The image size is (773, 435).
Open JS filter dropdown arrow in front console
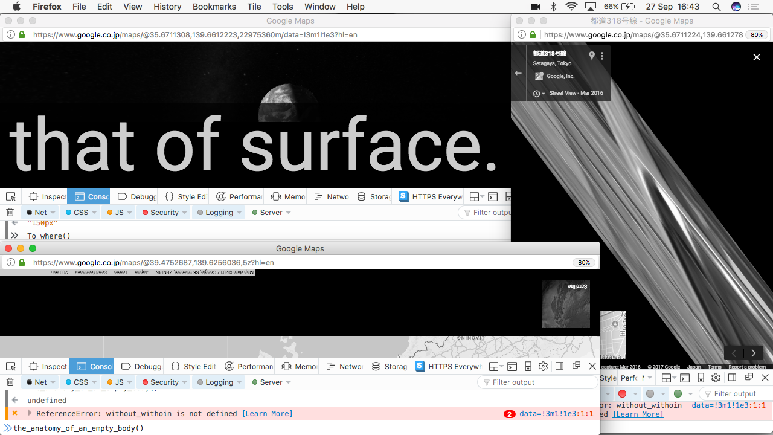[x=130, y=382]
